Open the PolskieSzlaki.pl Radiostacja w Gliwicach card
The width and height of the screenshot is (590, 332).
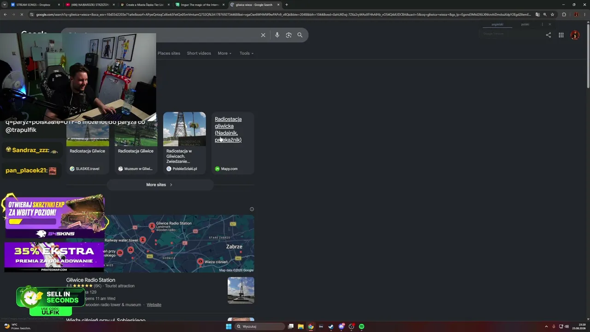coord(184,143)
